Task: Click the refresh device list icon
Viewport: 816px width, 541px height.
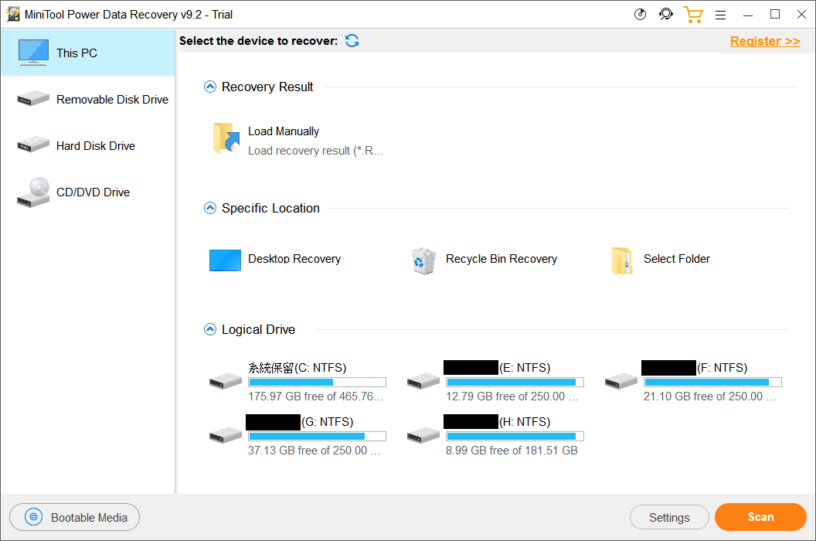Action: pos(352,41)
